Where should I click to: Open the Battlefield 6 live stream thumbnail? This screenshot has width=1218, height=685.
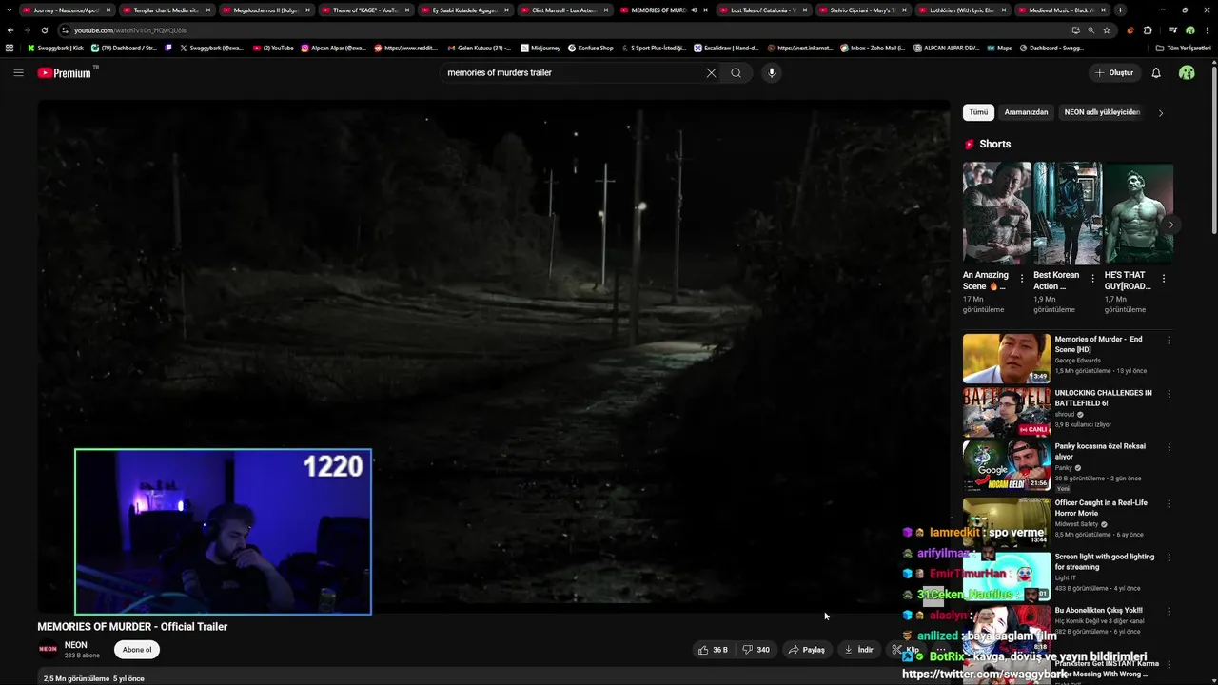pos(1007,411)
